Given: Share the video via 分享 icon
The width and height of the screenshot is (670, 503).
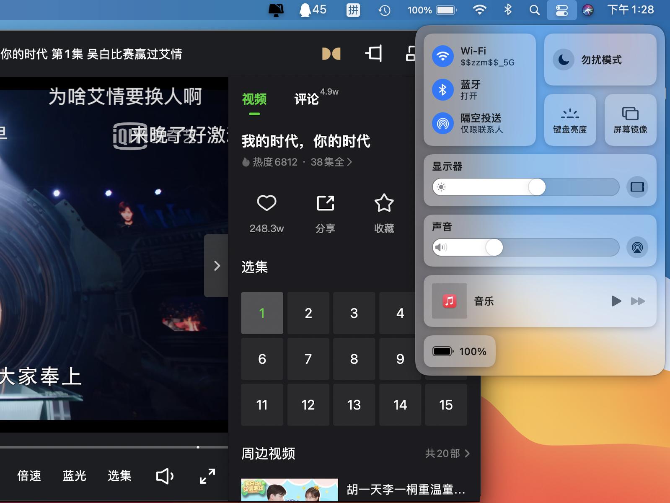Looking at the screenshot, I should pos(325,203).
